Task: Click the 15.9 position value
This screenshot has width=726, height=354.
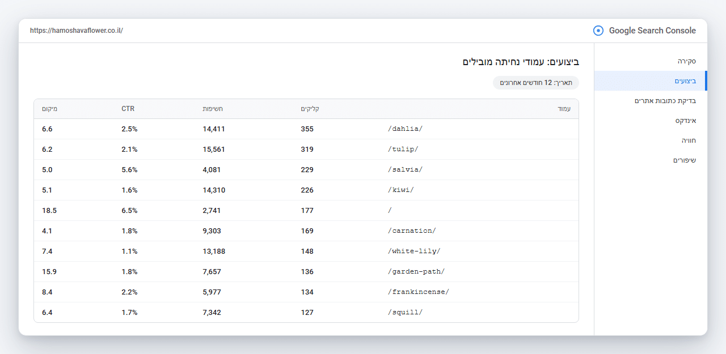Action: point(49,272)
